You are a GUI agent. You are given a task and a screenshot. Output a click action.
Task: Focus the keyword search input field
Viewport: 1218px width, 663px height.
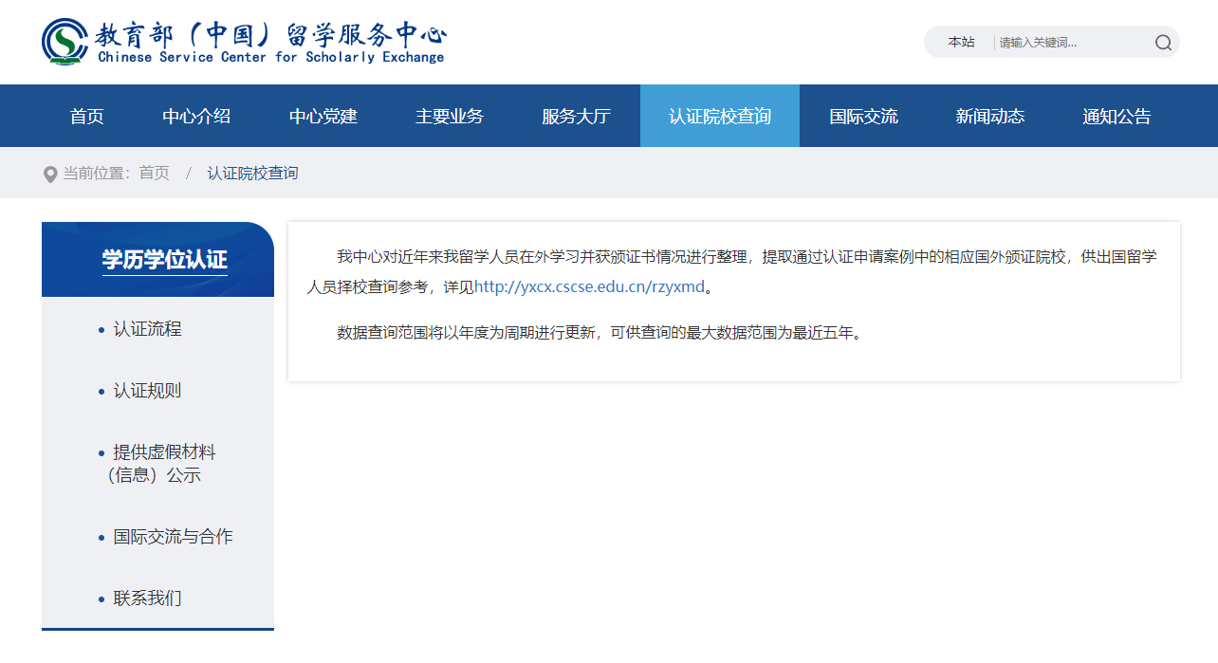pos(1072,42)
